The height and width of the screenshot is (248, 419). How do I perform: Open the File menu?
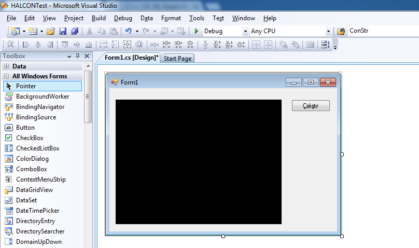tap(11, 18)
